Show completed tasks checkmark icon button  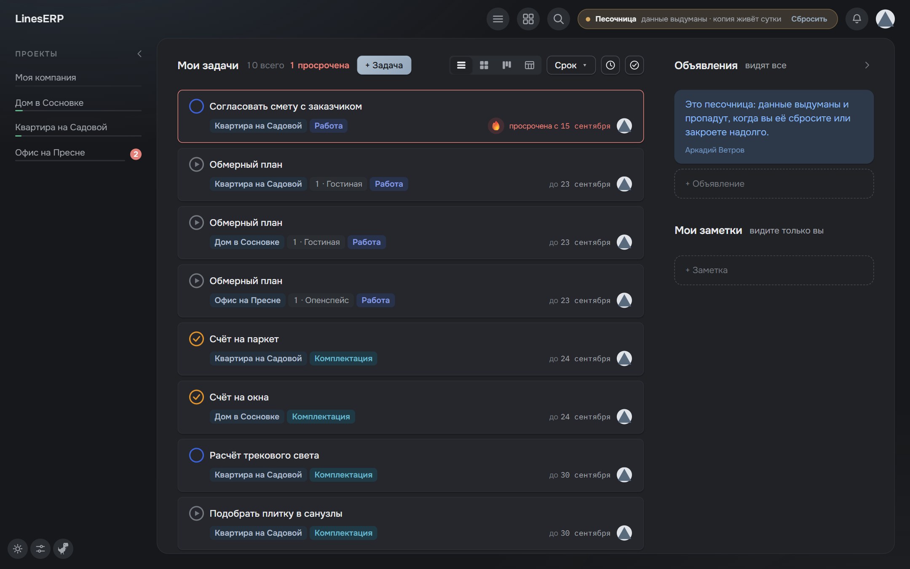[634, 65]
